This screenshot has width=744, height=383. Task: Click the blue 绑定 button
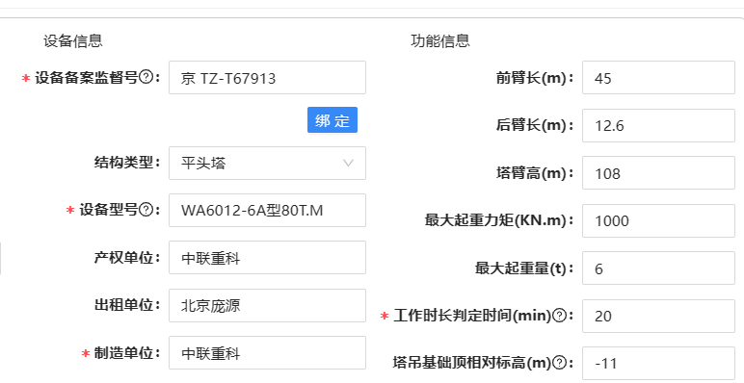click(332, 120)
